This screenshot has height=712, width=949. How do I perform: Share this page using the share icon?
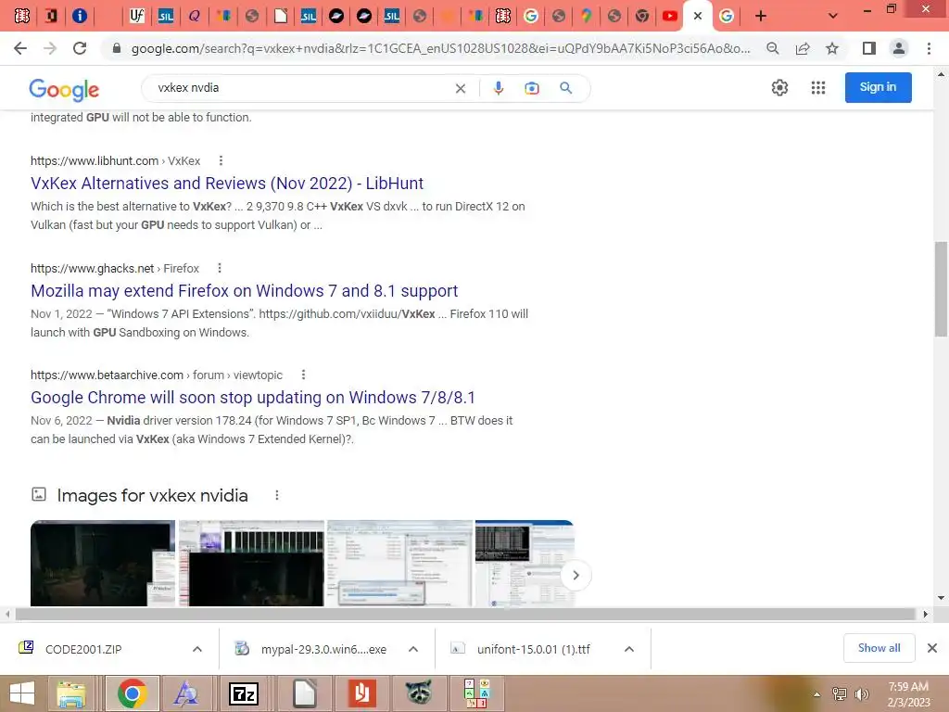tap(803, 48)
